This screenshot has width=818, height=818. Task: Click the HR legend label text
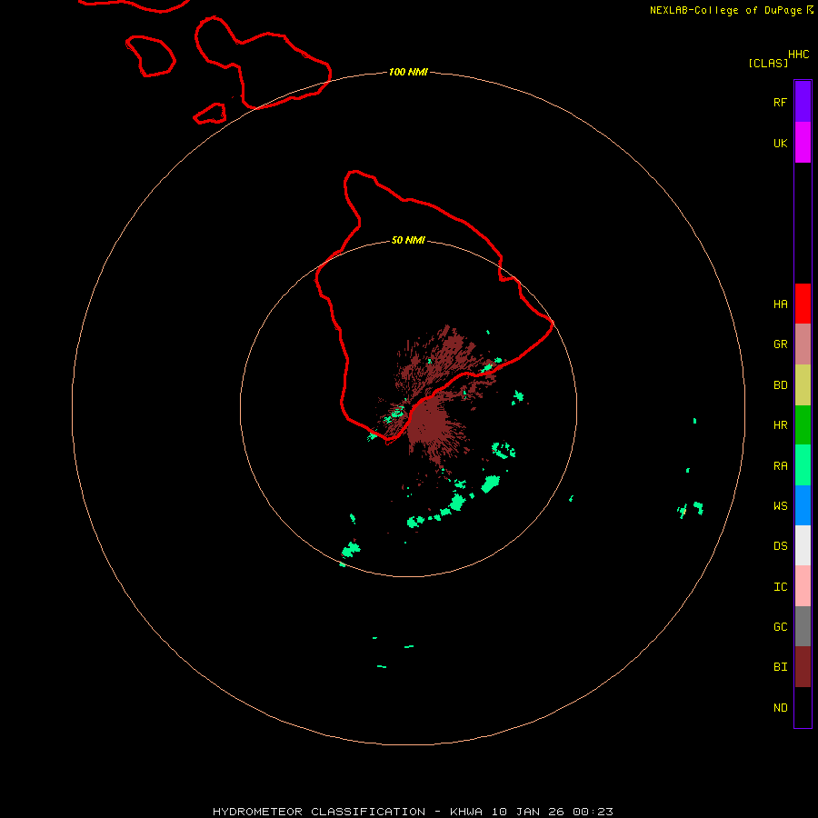[780, 425]
